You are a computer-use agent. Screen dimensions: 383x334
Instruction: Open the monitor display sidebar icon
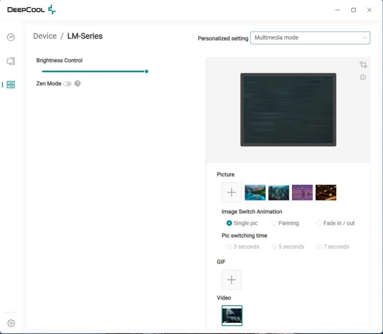click(11, 61)
